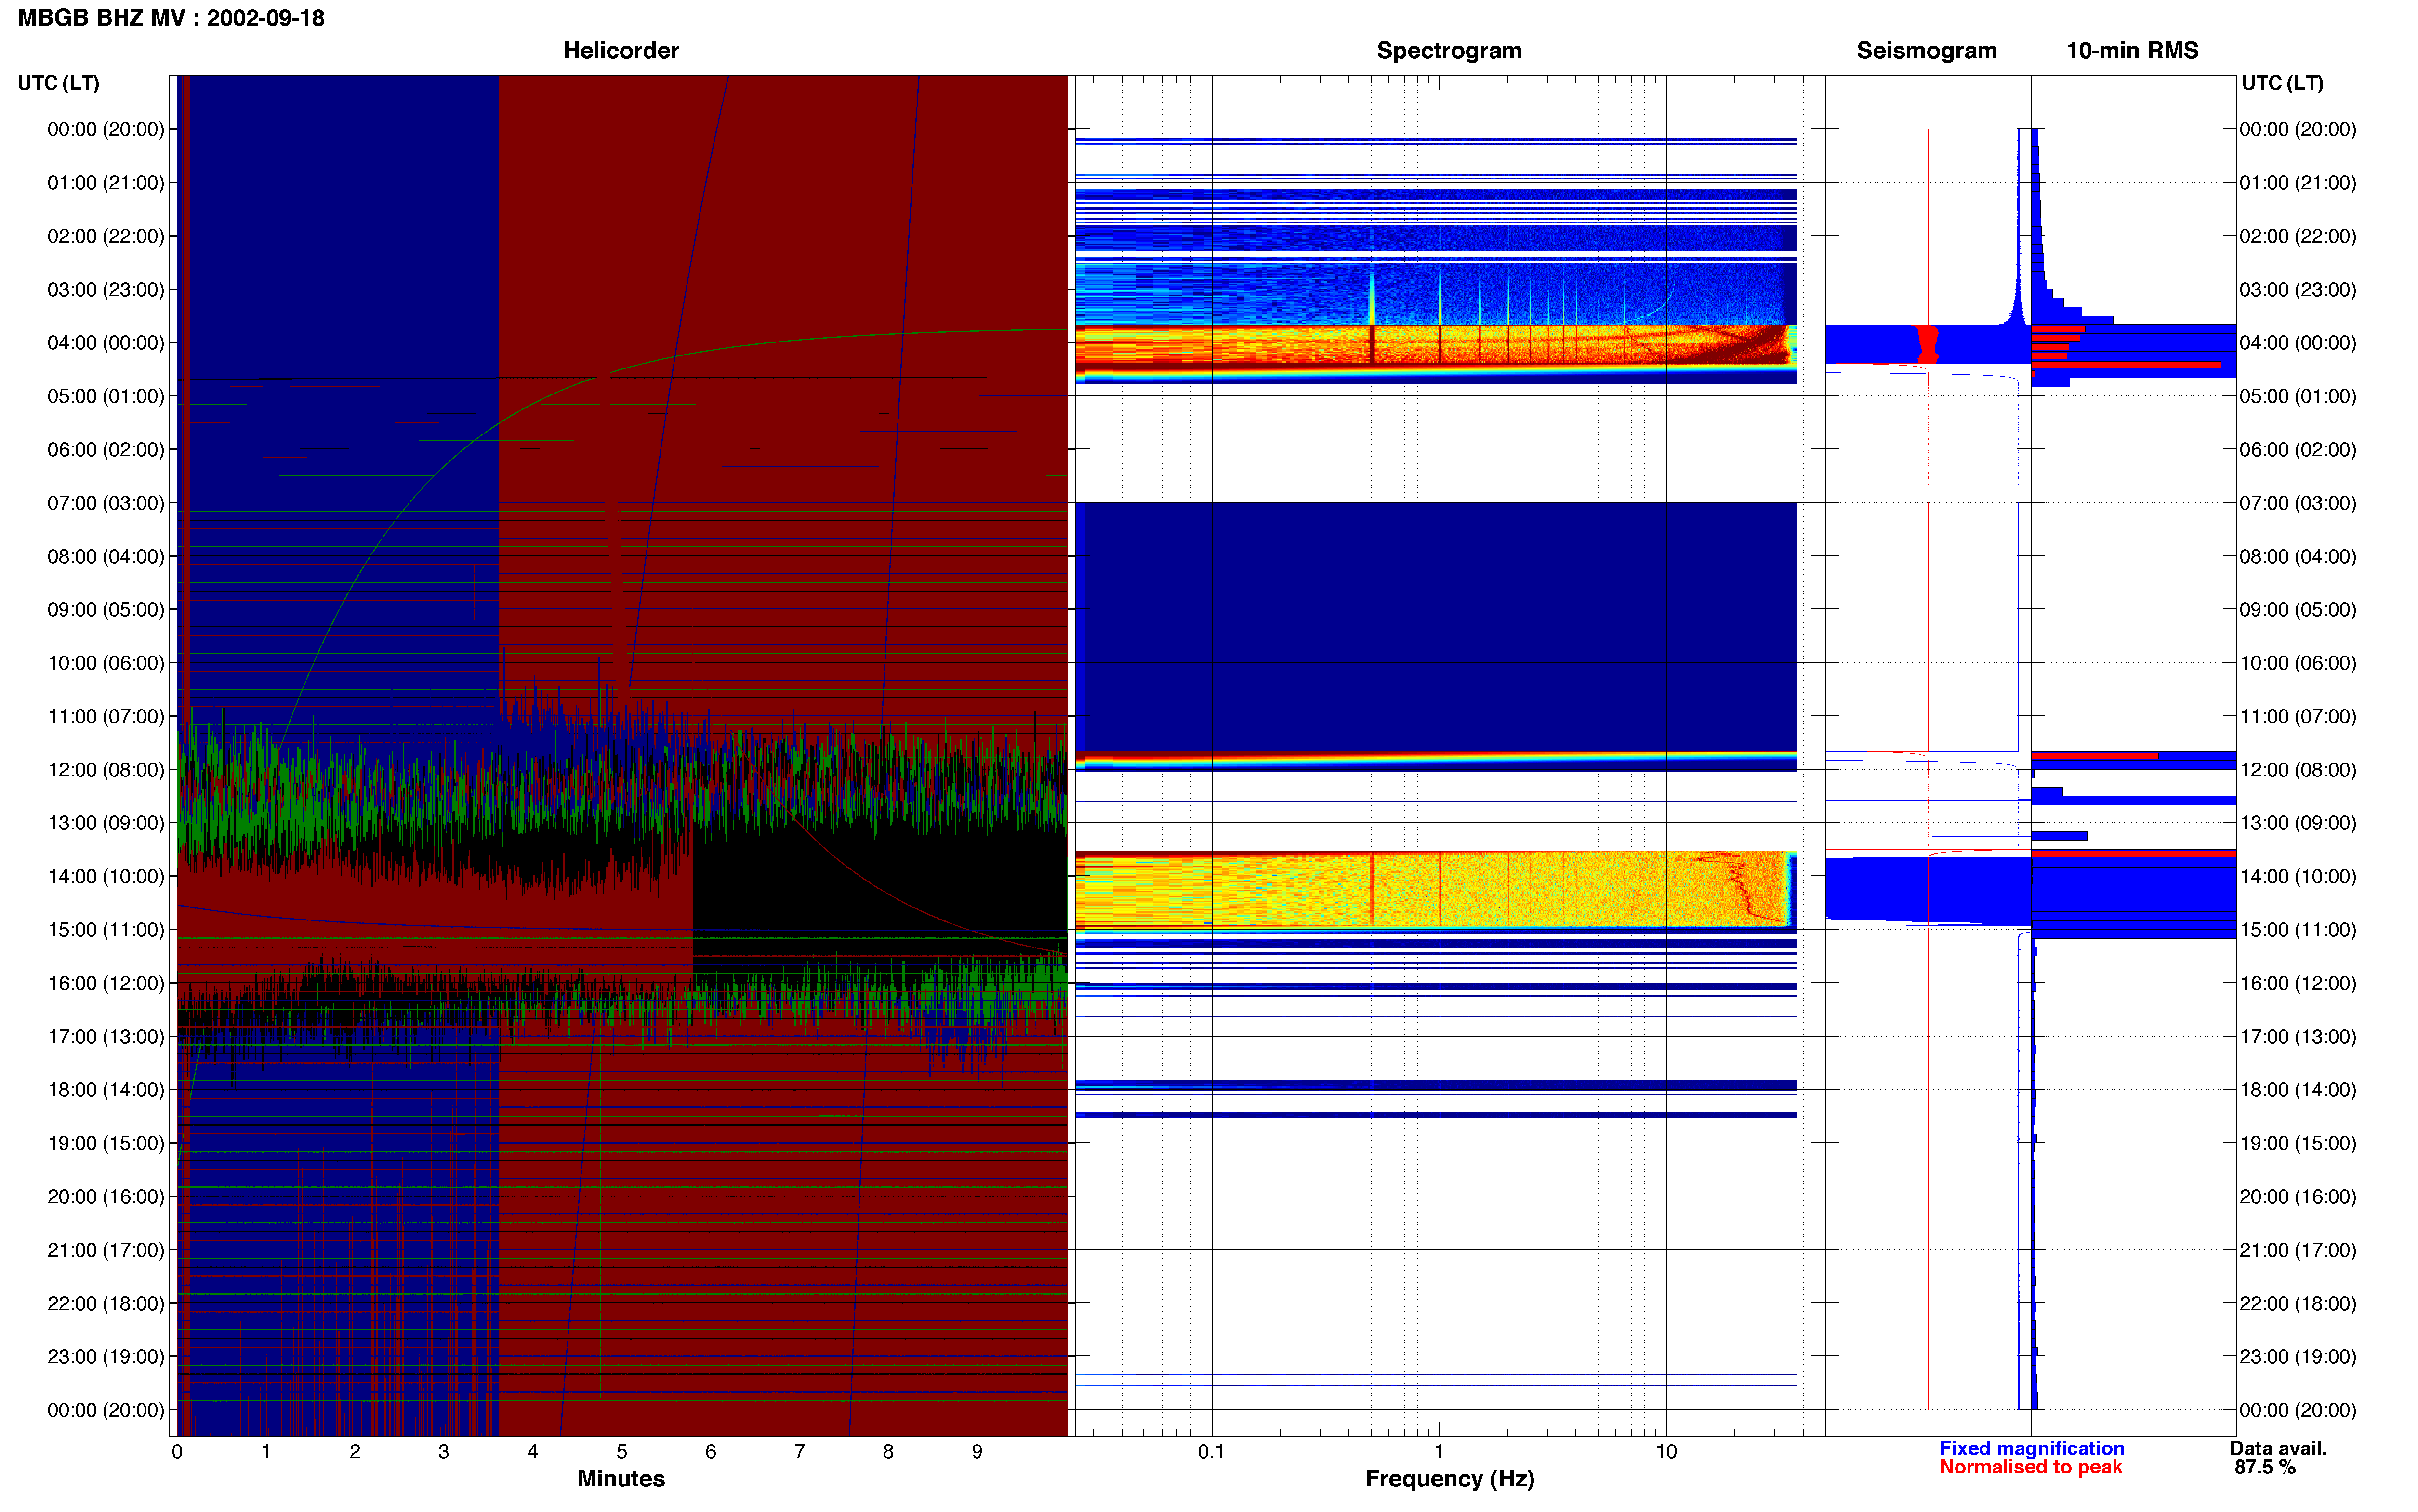The image size is (2418, 1512).
Task: Click the long red RMS bar near 04:30
Action: (2127, 365)
